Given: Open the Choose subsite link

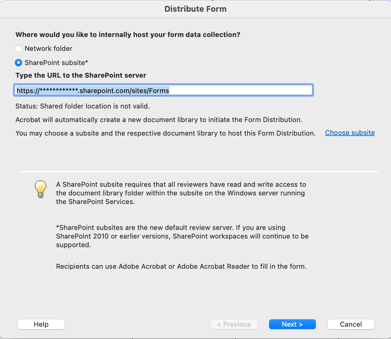Looking at the screenshot, I should (x=350, y=133).
